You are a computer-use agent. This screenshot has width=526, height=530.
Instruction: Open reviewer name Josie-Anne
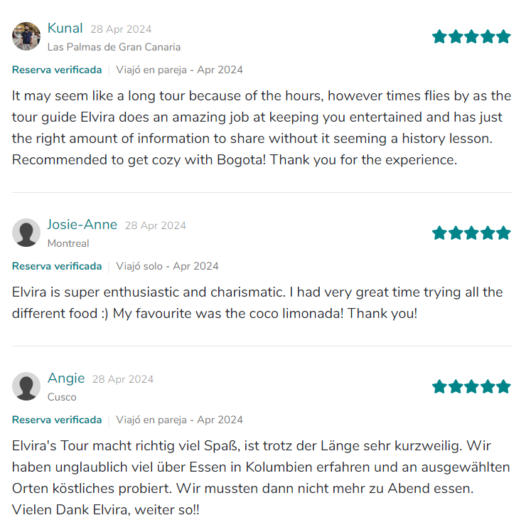(82, 225)
